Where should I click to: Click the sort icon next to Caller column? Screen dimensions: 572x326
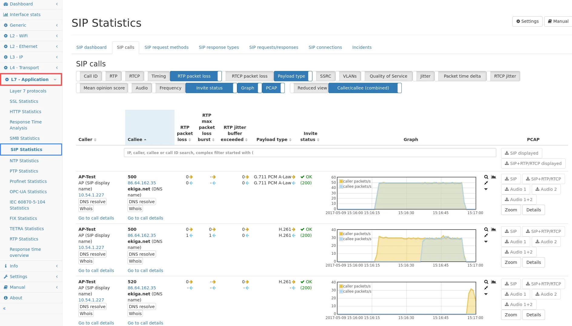point(95,140)
